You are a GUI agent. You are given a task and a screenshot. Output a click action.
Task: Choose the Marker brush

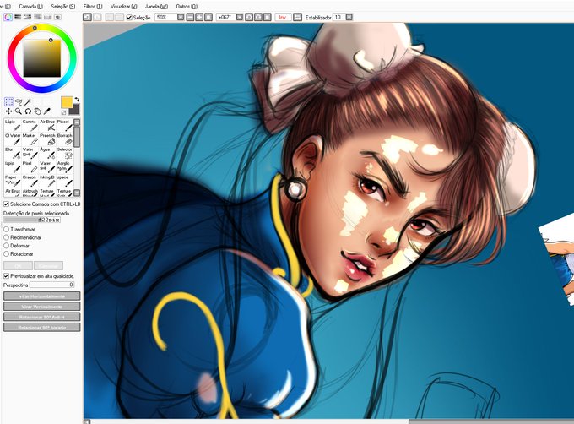coord(30,139)
